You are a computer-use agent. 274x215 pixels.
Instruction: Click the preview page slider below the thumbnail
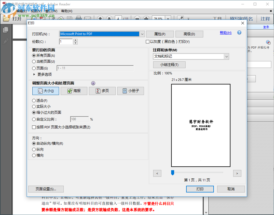pyautogui.click(x=173, y=173)
